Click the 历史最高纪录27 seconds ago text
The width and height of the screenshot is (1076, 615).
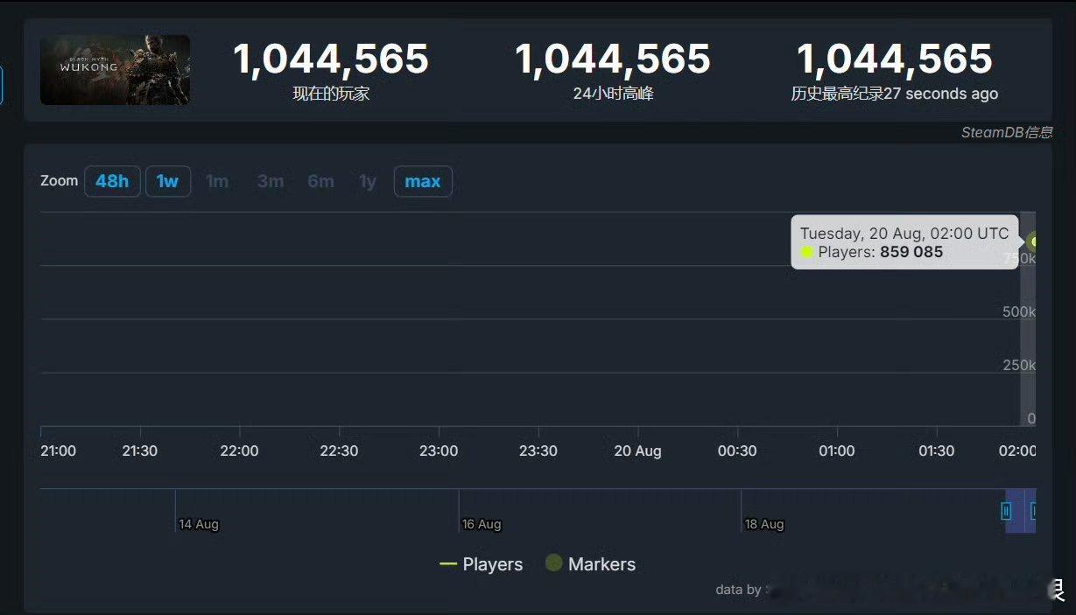[x=895, y=94]
